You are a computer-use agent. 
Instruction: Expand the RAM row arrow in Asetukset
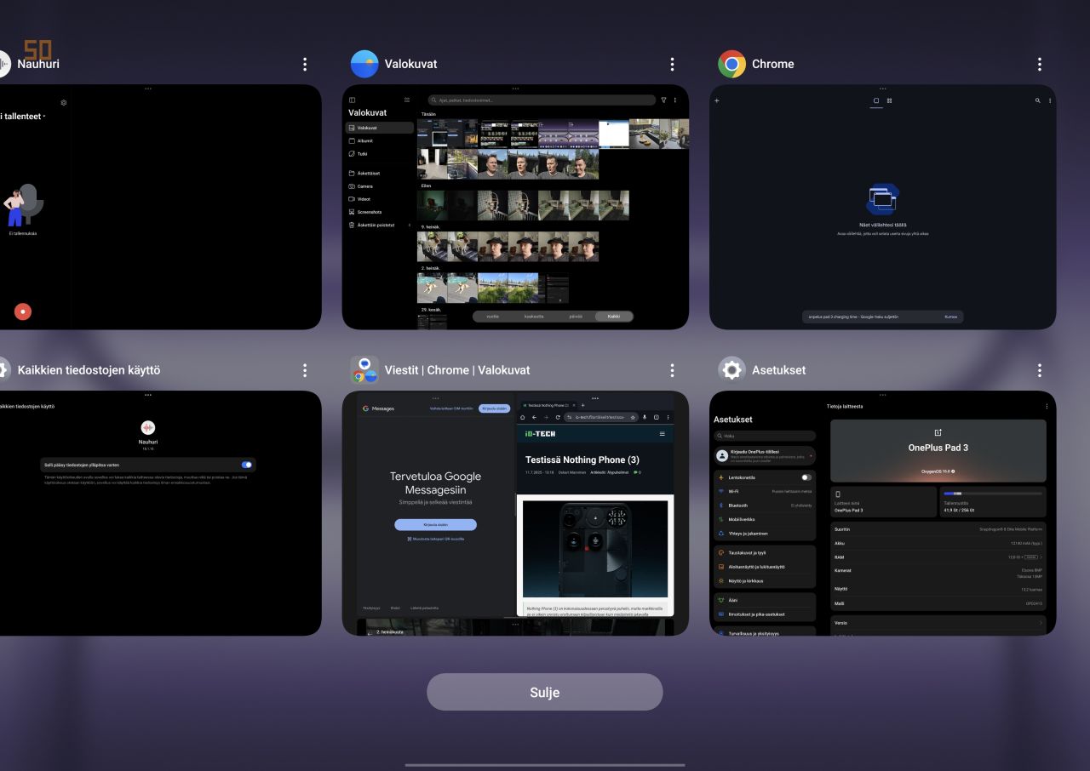click(1040, 557)
